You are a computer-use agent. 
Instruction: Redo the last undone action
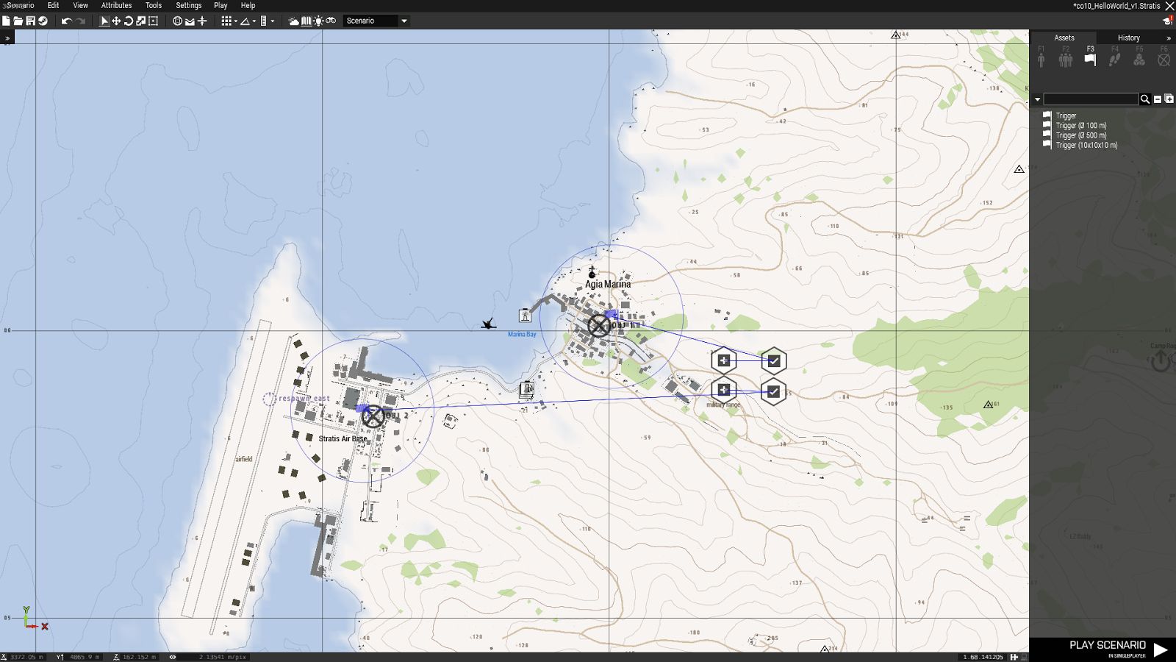[81, 21]
